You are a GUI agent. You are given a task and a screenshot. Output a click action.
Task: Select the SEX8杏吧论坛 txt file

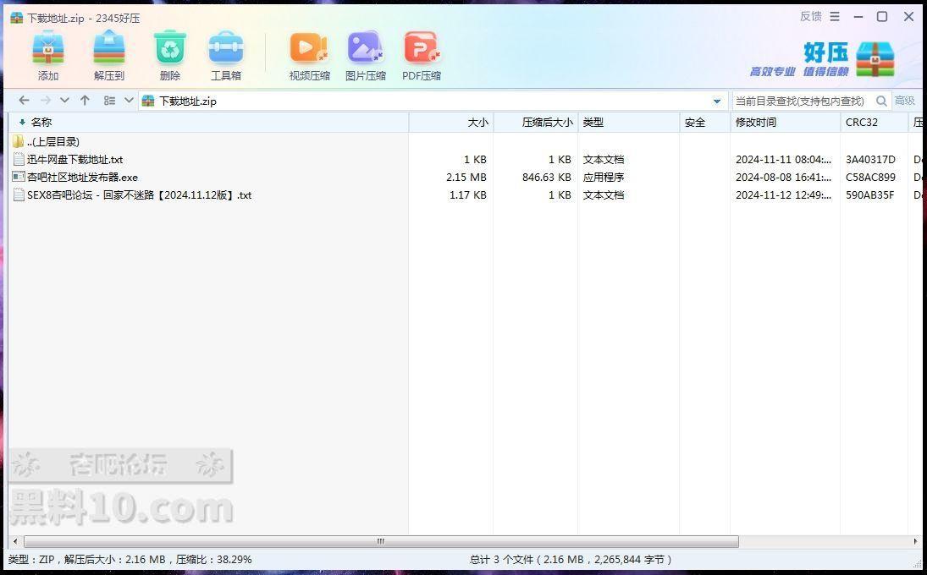click(x=140, y=194)
